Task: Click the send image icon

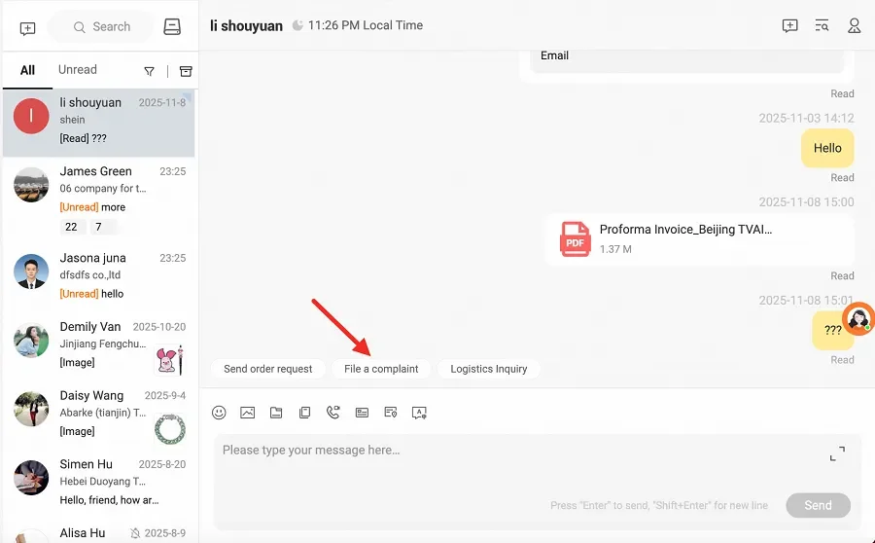Action: pos(248,413)
